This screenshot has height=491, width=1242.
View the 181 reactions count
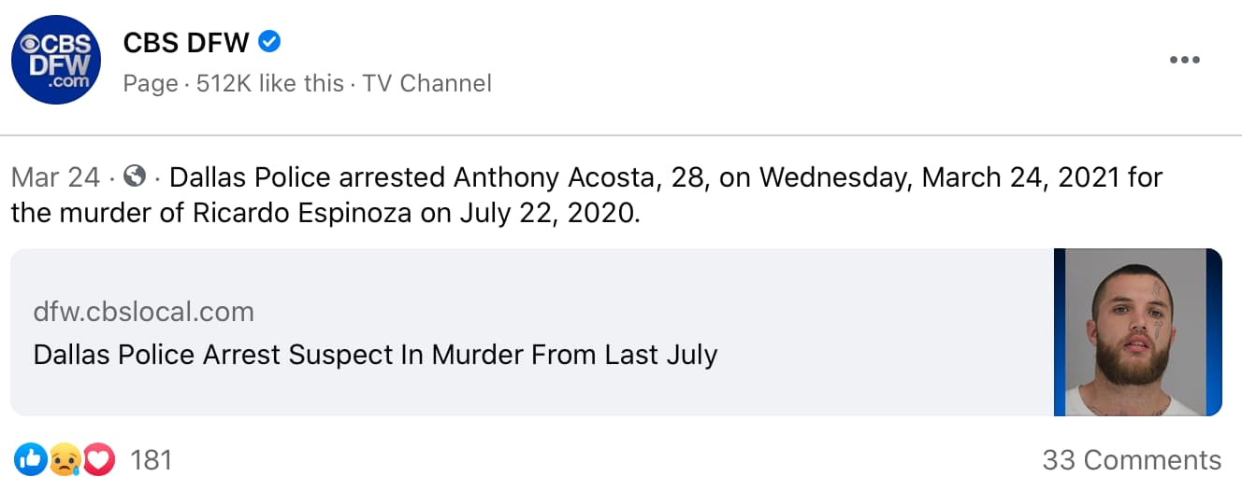[x=151, y=460]
